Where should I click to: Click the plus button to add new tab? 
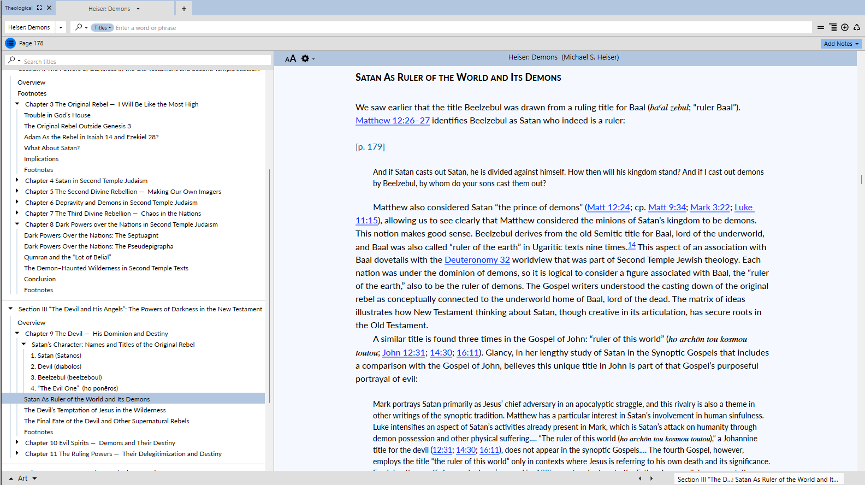tap(183, 9)
